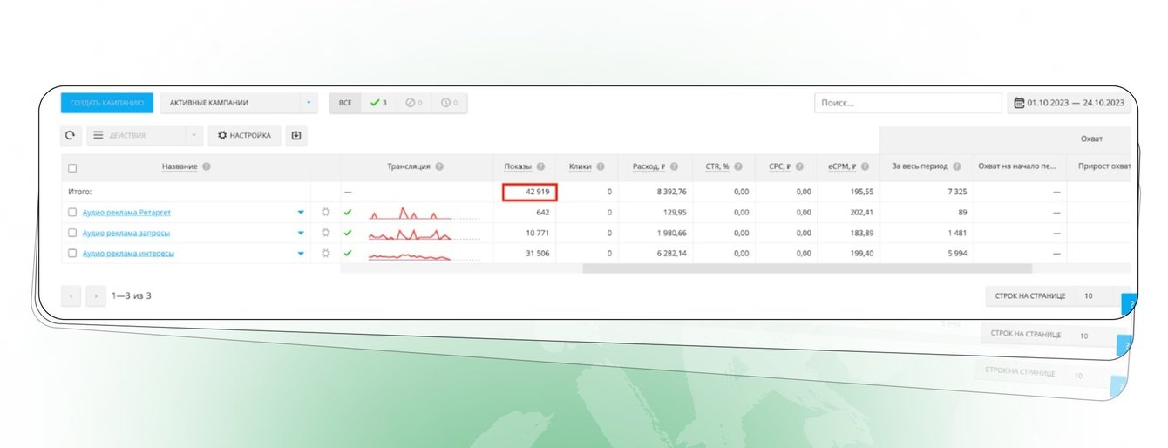Open settings gear for Аудио реклама запросы

pos(326,233)
